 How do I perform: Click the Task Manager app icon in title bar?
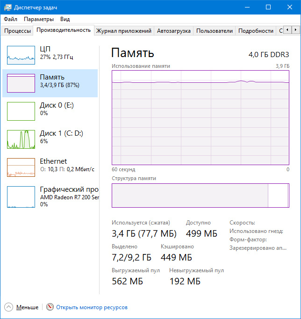click(8, 7)
